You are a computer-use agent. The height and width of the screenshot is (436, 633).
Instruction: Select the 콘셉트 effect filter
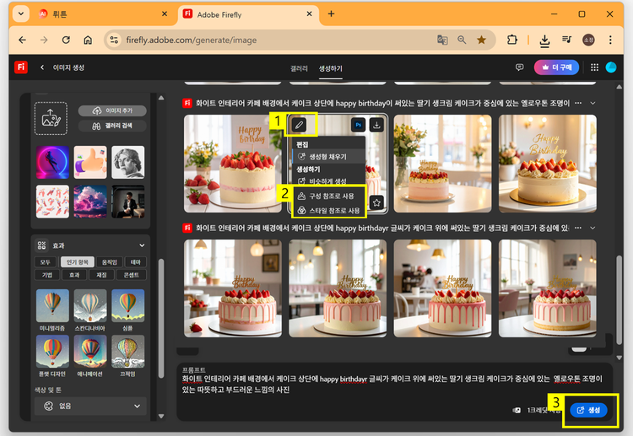point(131,275)
